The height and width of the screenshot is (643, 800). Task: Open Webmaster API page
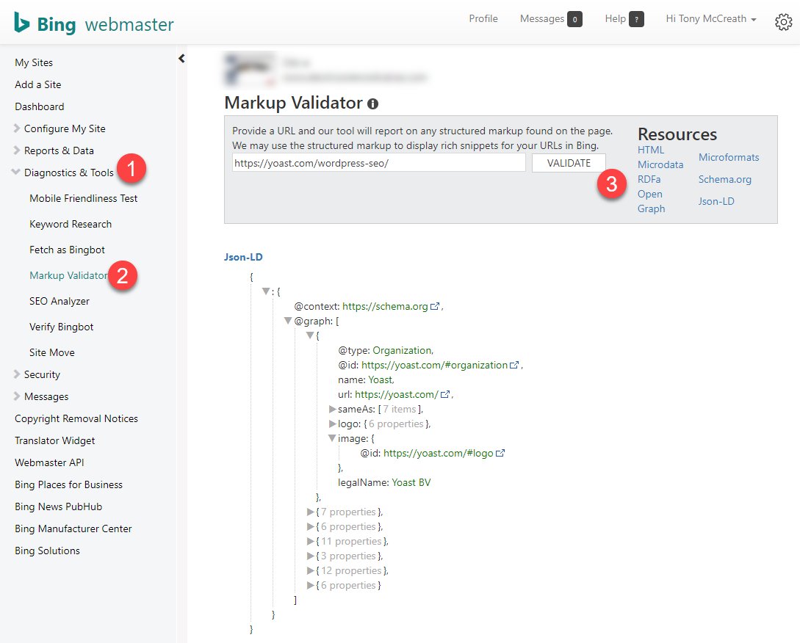point(49,462)
